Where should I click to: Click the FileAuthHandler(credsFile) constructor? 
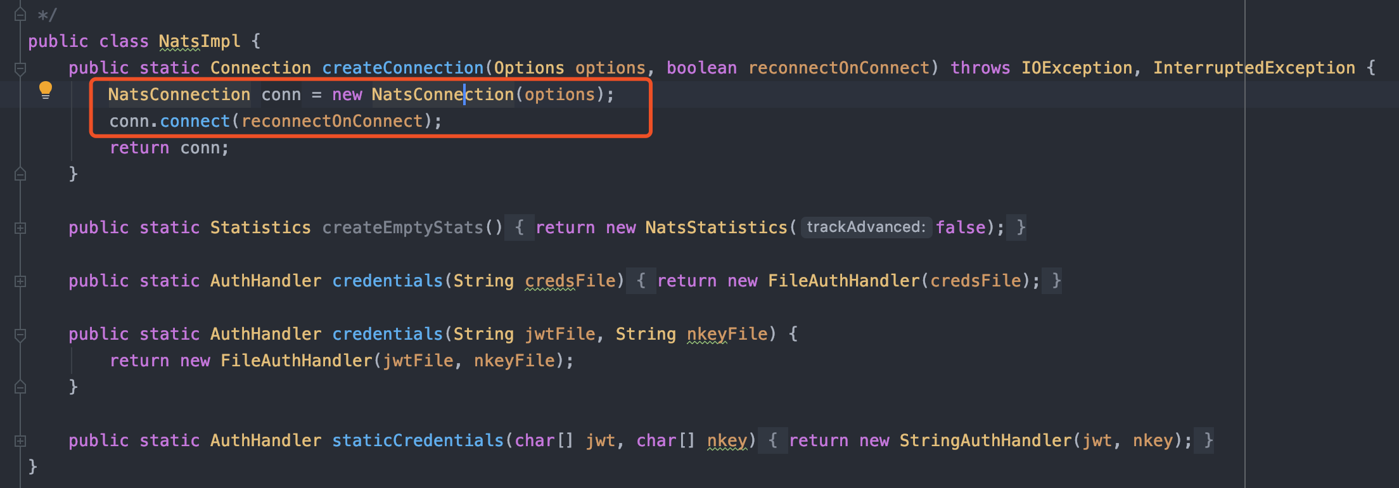coord(844,281)
